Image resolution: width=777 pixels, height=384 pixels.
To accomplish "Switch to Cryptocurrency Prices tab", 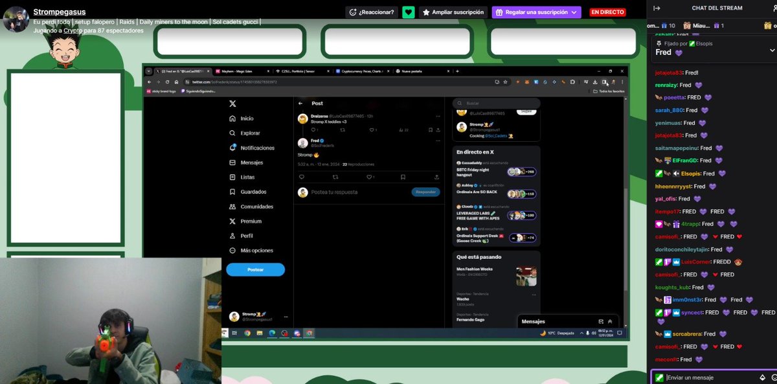I will [363, 71].
